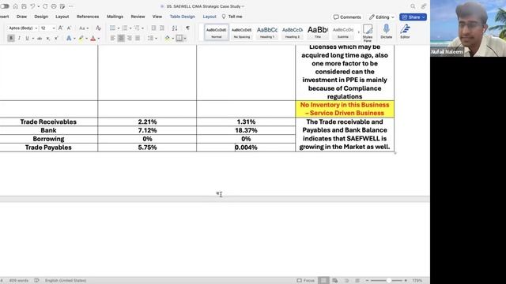Click the Shading paint bucket icon
Image resolution: width=506 pixels, height=284 pixels.
pos(167,39)
